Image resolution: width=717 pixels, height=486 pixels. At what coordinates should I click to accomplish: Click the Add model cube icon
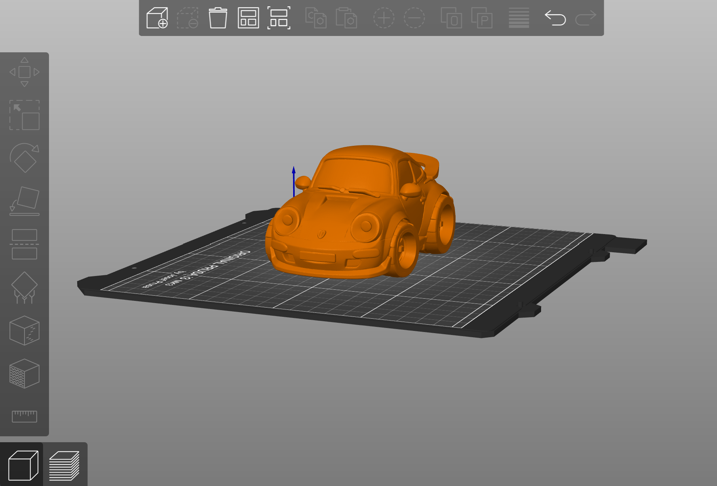(x=157, y=18)
